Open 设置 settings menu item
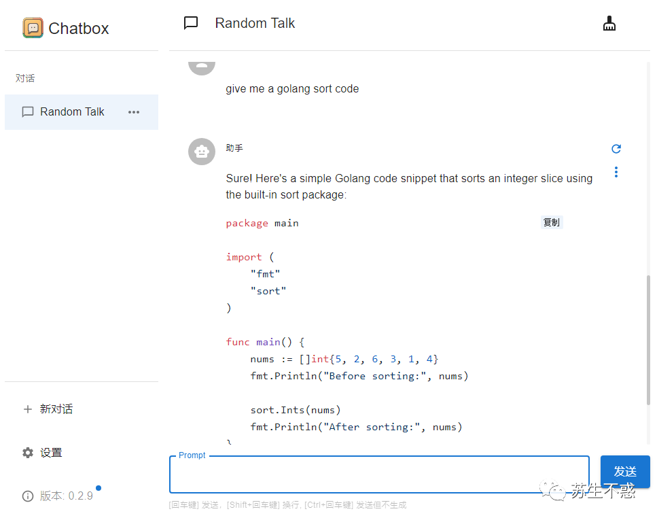This screenshot has height=520, width=657. point(51,453)
